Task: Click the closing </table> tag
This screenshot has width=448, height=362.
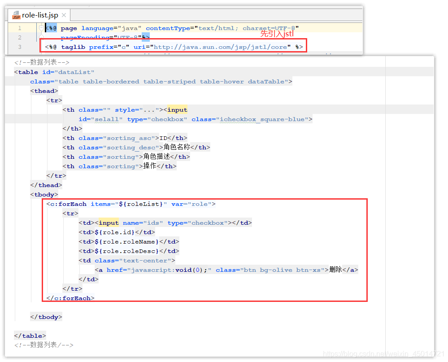Action: (30, 336)
